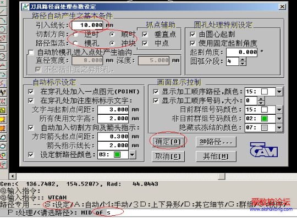The image size is (297, 218).
Task: Select the Ellipse drawing tool
Action: [x=3, y=38]
